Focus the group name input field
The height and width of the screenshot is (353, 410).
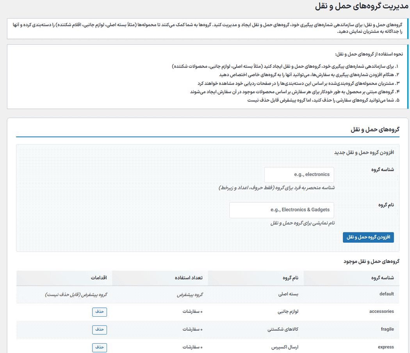(x=282, y=210)
